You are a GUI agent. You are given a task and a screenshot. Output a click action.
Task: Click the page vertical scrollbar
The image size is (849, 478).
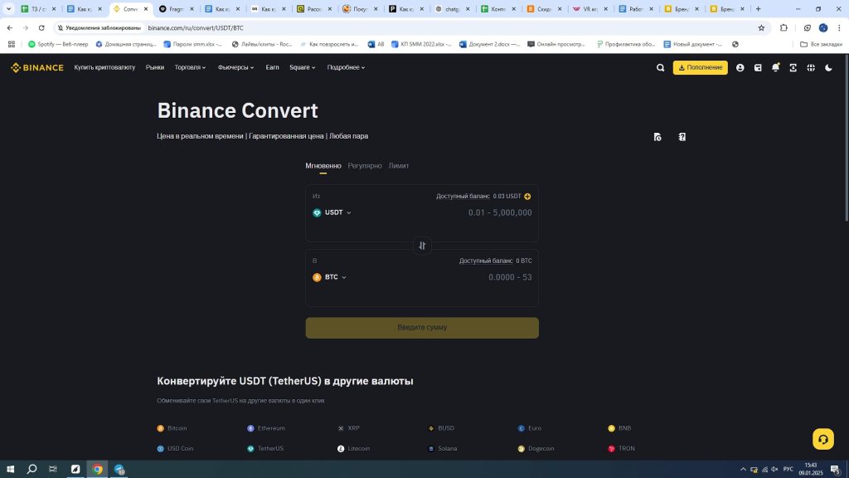[x=846, y=139]
